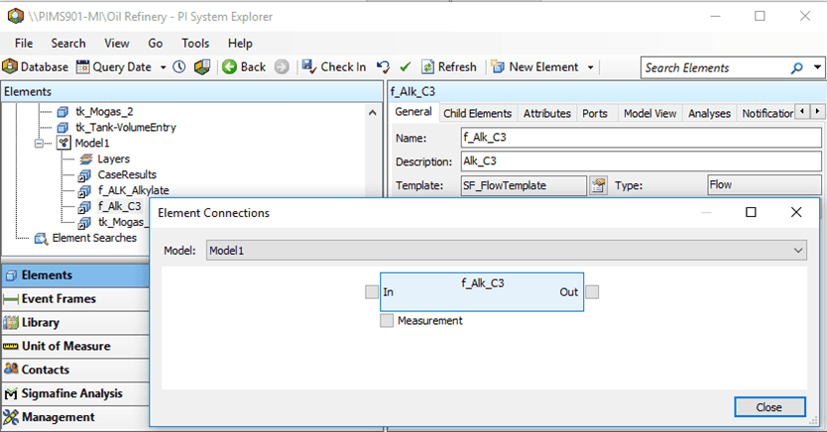827x432 pixels.
Task: Click the magnifier search icon
Action: [x=797, y=68]
